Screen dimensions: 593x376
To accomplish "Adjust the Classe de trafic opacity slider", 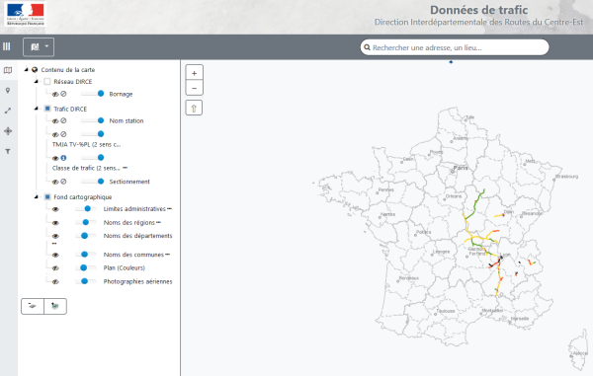I will 93,158.
